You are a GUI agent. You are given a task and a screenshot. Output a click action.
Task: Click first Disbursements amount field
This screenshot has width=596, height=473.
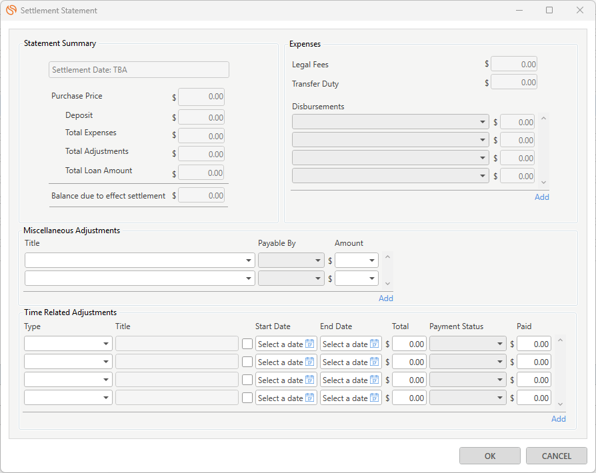tap(517, 122)
